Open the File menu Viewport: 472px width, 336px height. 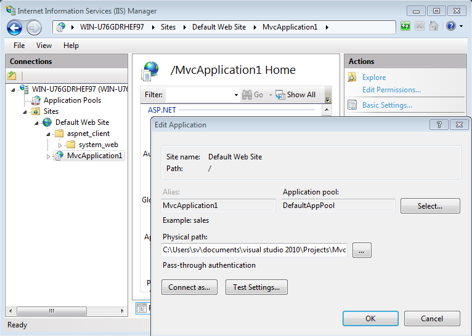[x=19, y=46]
